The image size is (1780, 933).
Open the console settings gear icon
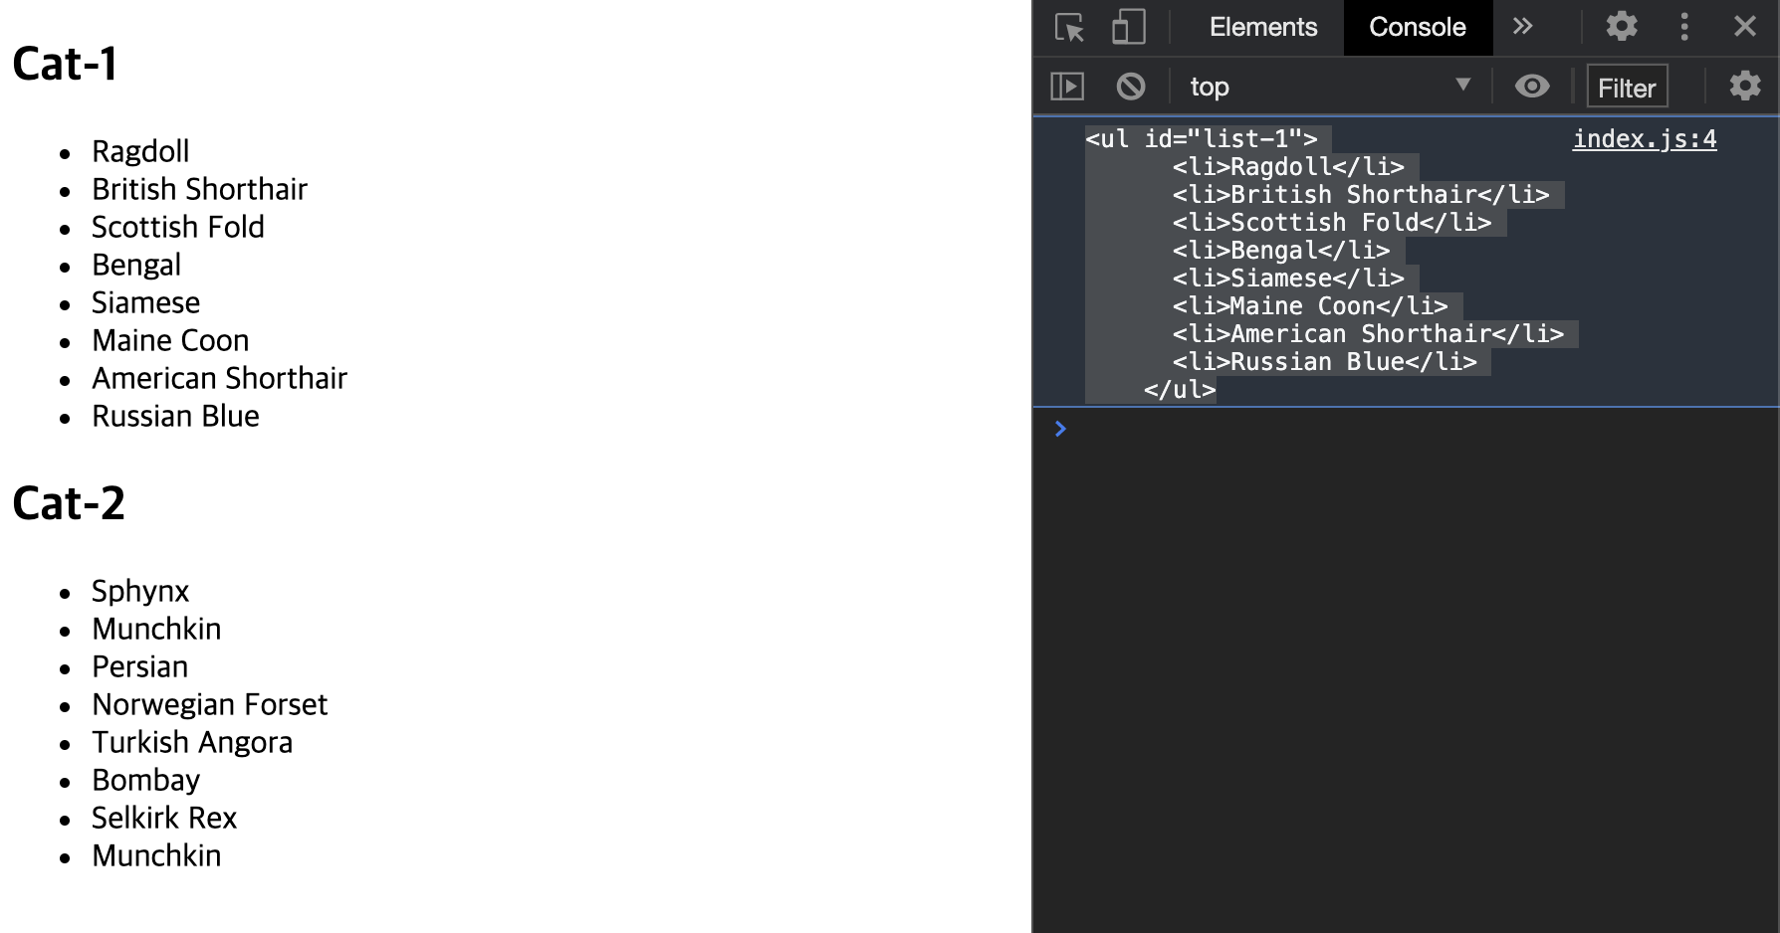click(1745, 87)
